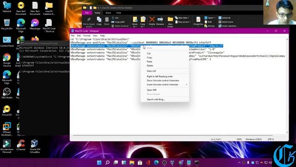Click Notepad's horizontal scrollbar
This screenshot has width=296, height=167.
tap(173, 135)
